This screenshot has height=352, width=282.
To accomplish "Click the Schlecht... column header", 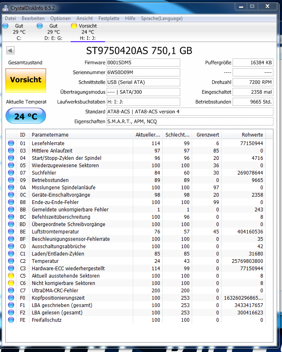I will pos(177,135).
